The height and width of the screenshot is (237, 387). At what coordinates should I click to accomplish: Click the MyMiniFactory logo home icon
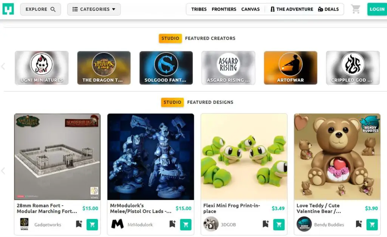pos(8,9)
